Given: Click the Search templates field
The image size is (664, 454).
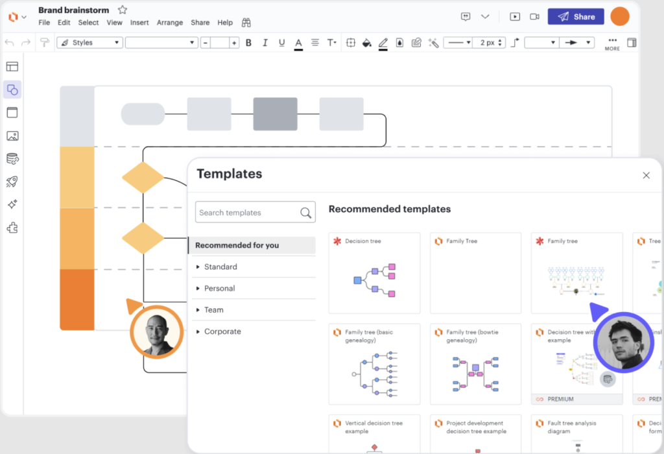Looking at the screenshot, I should (255, 212).
